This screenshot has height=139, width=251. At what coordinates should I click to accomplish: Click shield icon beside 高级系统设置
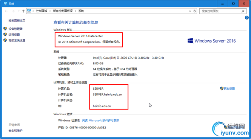pos(5,40)
